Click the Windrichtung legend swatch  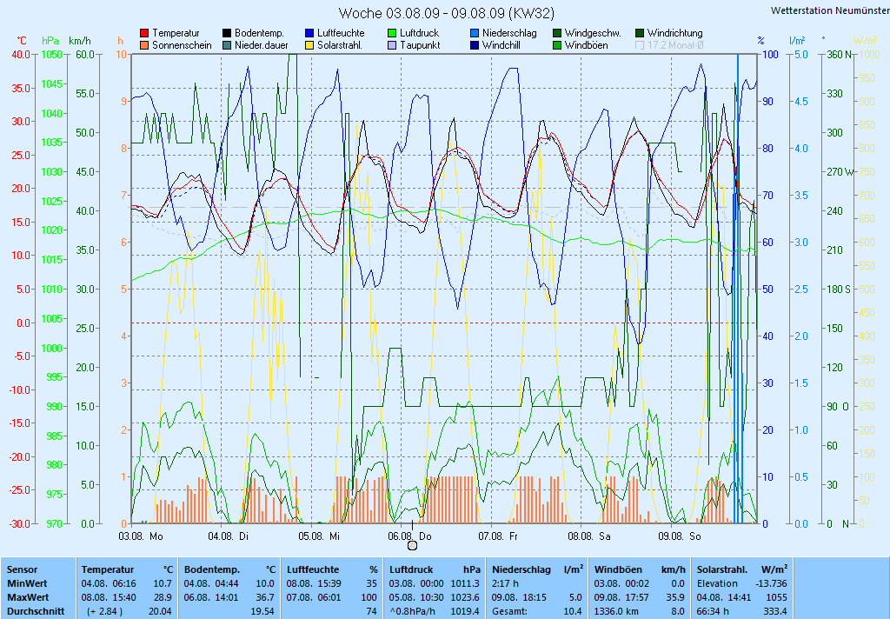pos(640,34)
